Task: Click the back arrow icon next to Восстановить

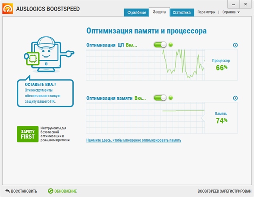Action: point(7,191)
